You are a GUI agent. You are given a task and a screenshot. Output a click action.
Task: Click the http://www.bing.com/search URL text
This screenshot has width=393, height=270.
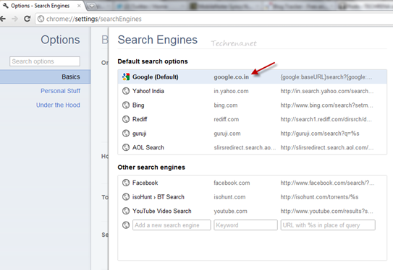327,105
